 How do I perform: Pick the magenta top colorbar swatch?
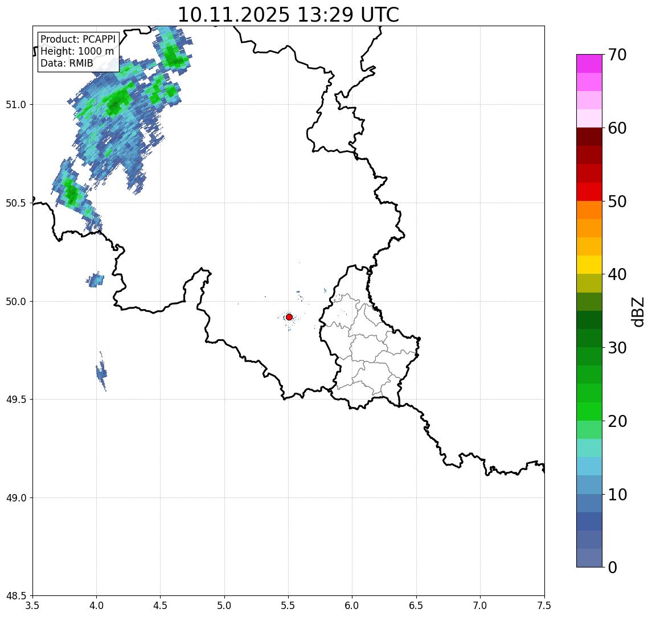(589, 64)
